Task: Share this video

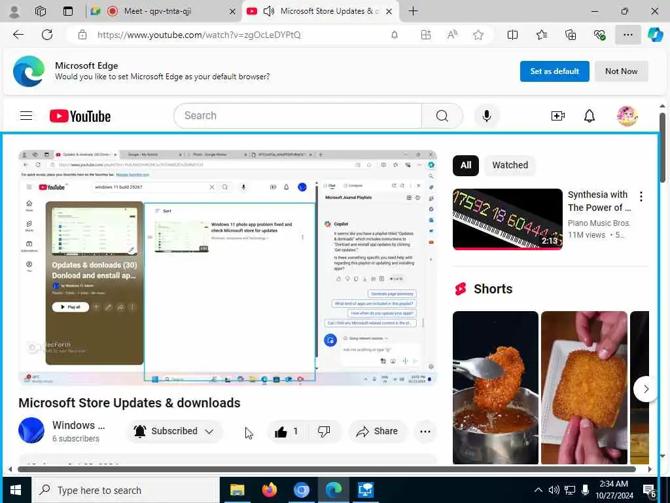Action: (378, 432)
